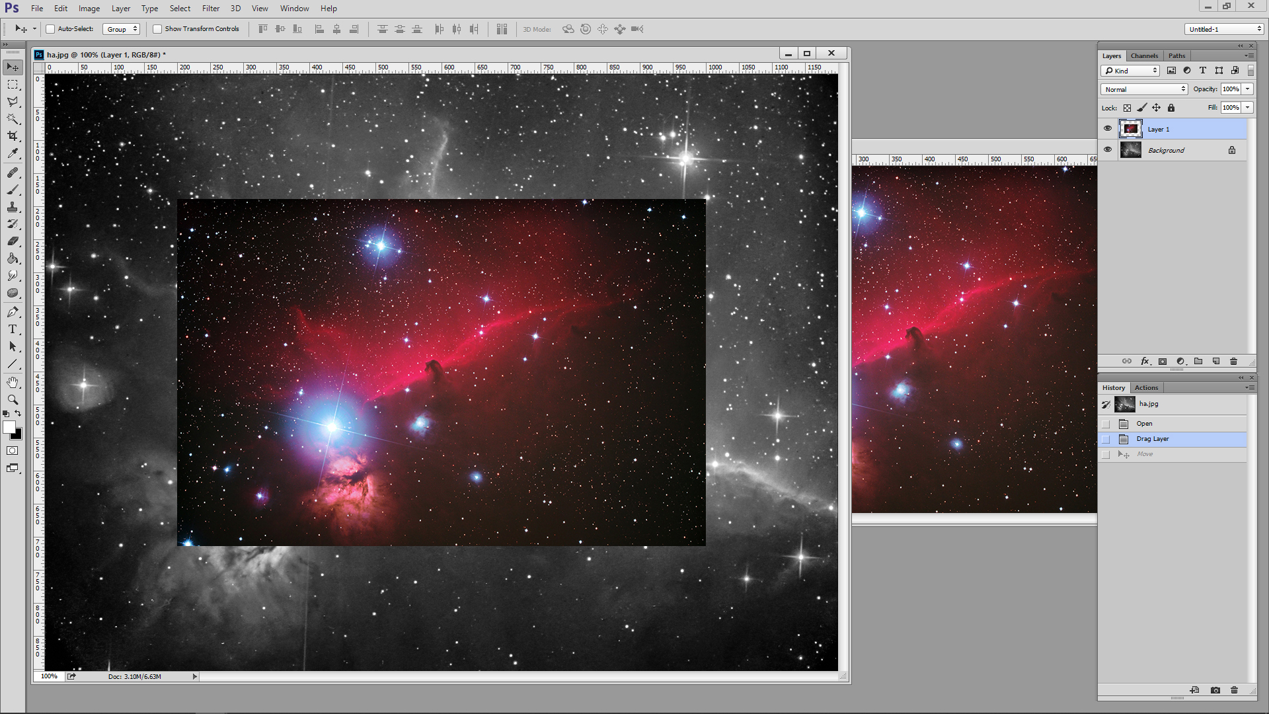Select the Rectangular Marquee tool
This screenshot has width=1269, height=714.
[x=13, y=85]
